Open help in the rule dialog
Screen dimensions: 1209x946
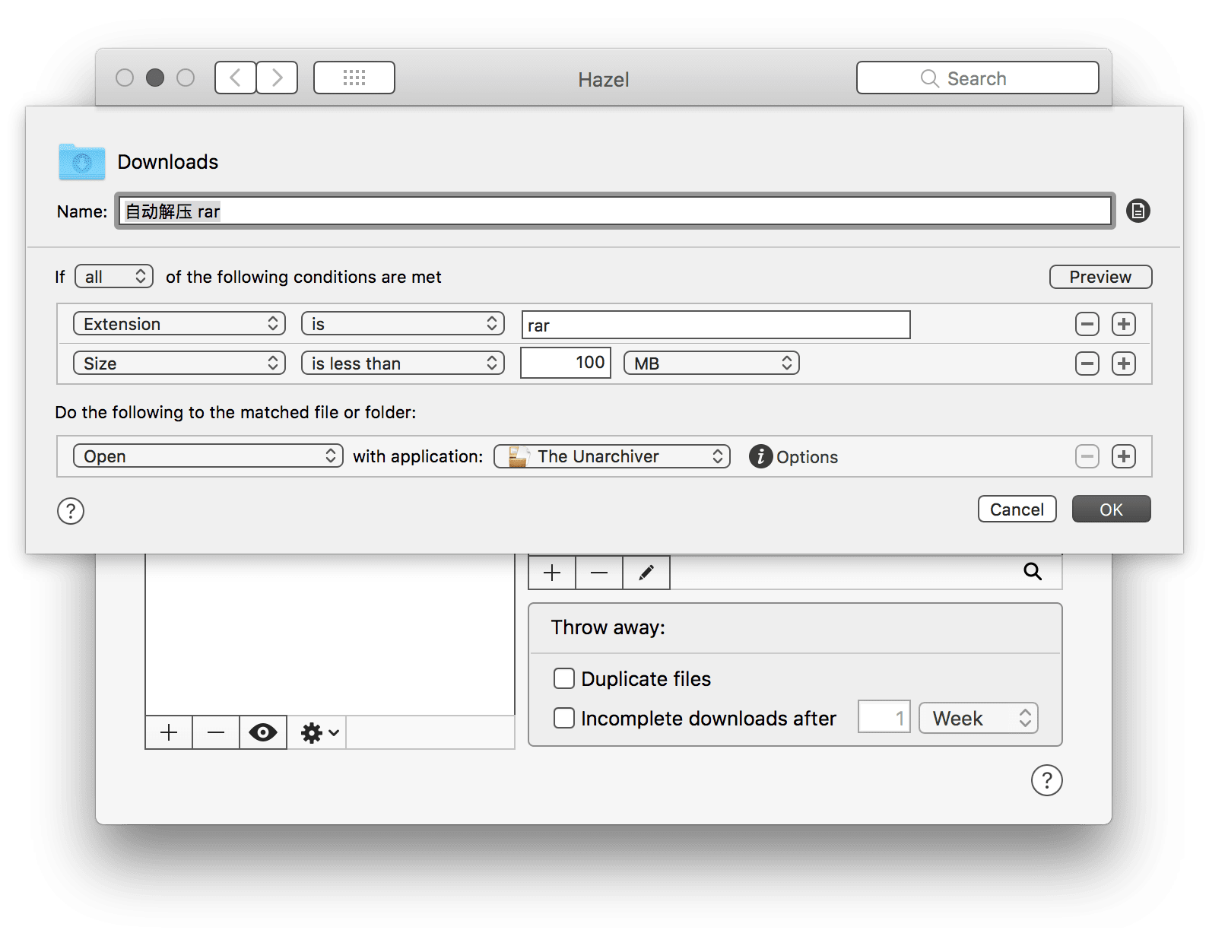pyautogui.click(x=71, y=511)
